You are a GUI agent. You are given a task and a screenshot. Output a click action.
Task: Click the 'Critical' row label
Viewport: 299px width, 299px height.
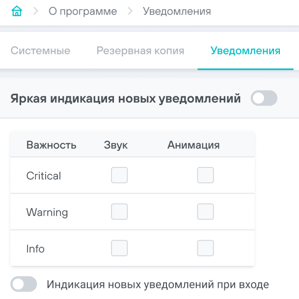point(44,176)
